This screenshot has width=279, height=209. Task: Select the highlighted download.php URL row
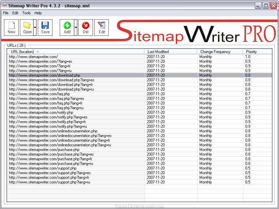[139, 75]
